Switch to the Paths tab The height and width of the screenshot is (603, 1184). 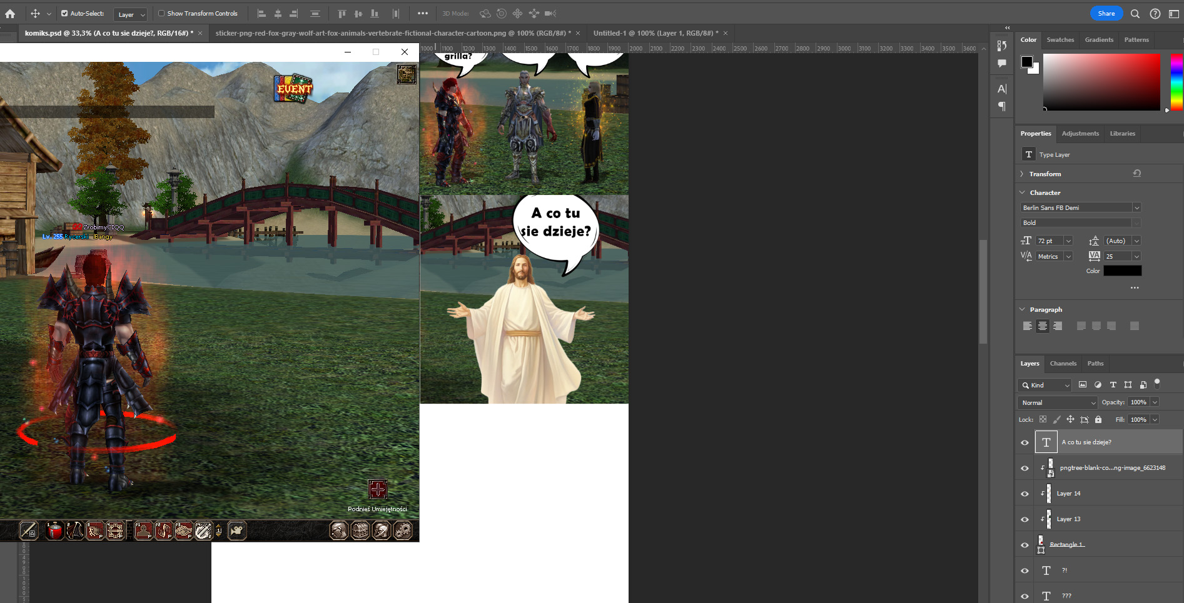(1095, 363)
